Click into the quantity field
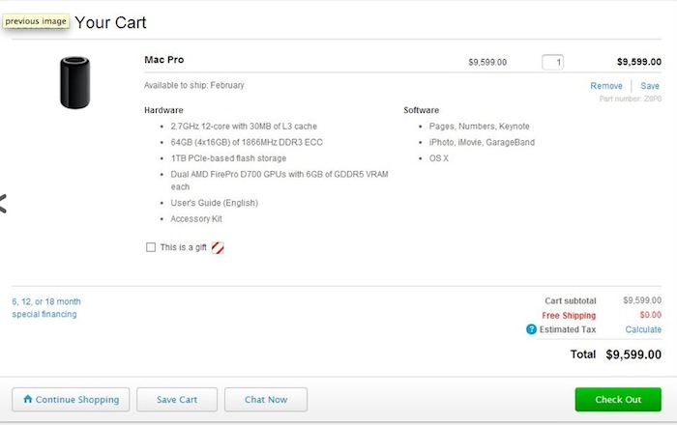Viewport: 677px width, 425px height. click(552, 62)
